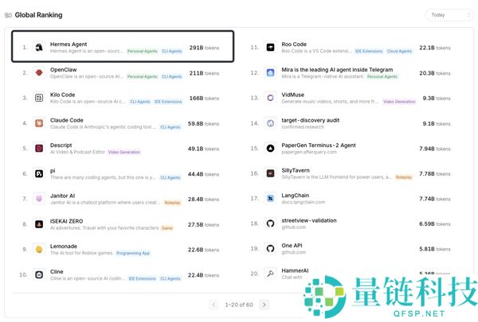
Task: Click Programming App tag on Lemonade
Action: pos(133,253)
